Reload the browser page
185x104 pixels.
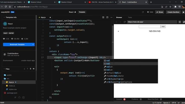(x=6, y=7)
